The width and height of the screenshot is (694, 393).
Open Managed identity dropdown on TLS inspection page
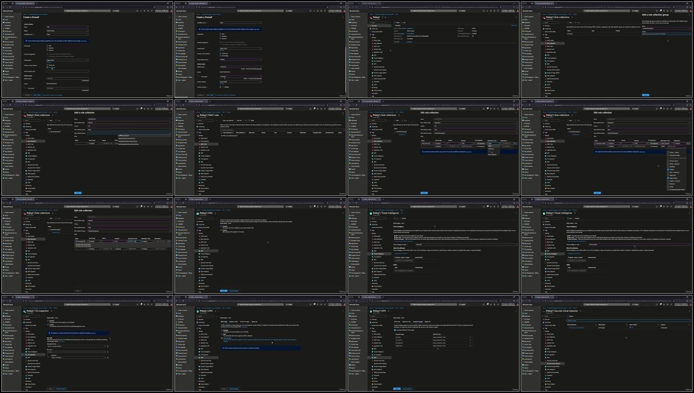[x=76, y=346]
